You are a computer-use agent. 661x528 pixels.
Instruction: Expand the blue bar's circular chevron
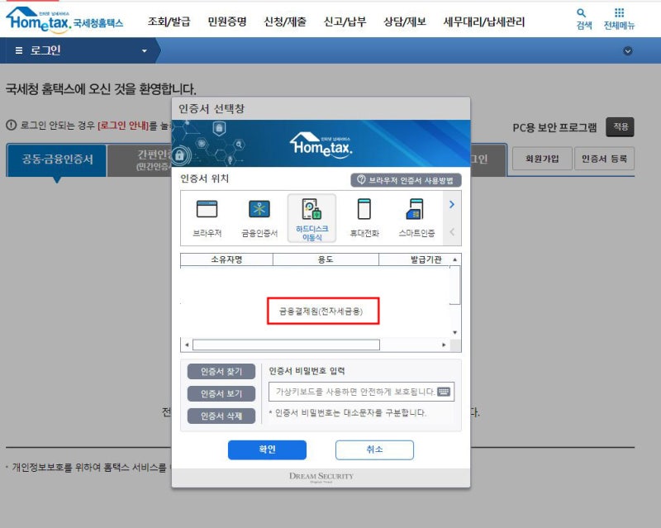point(628,51)
